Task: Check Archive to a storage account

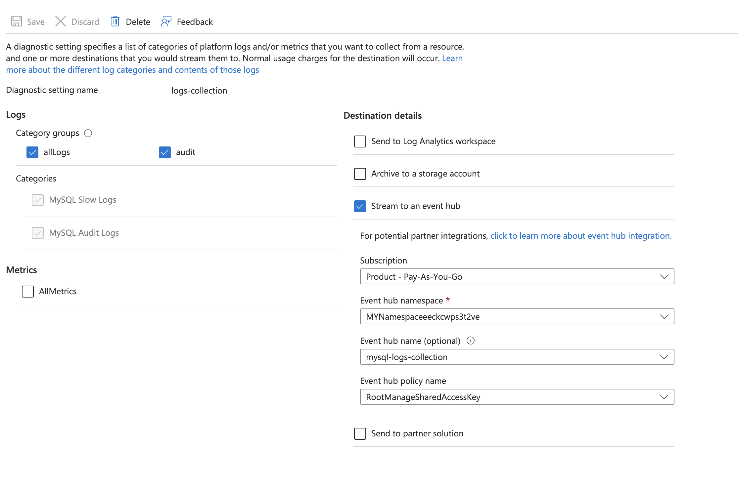Action: pos(360,174)
